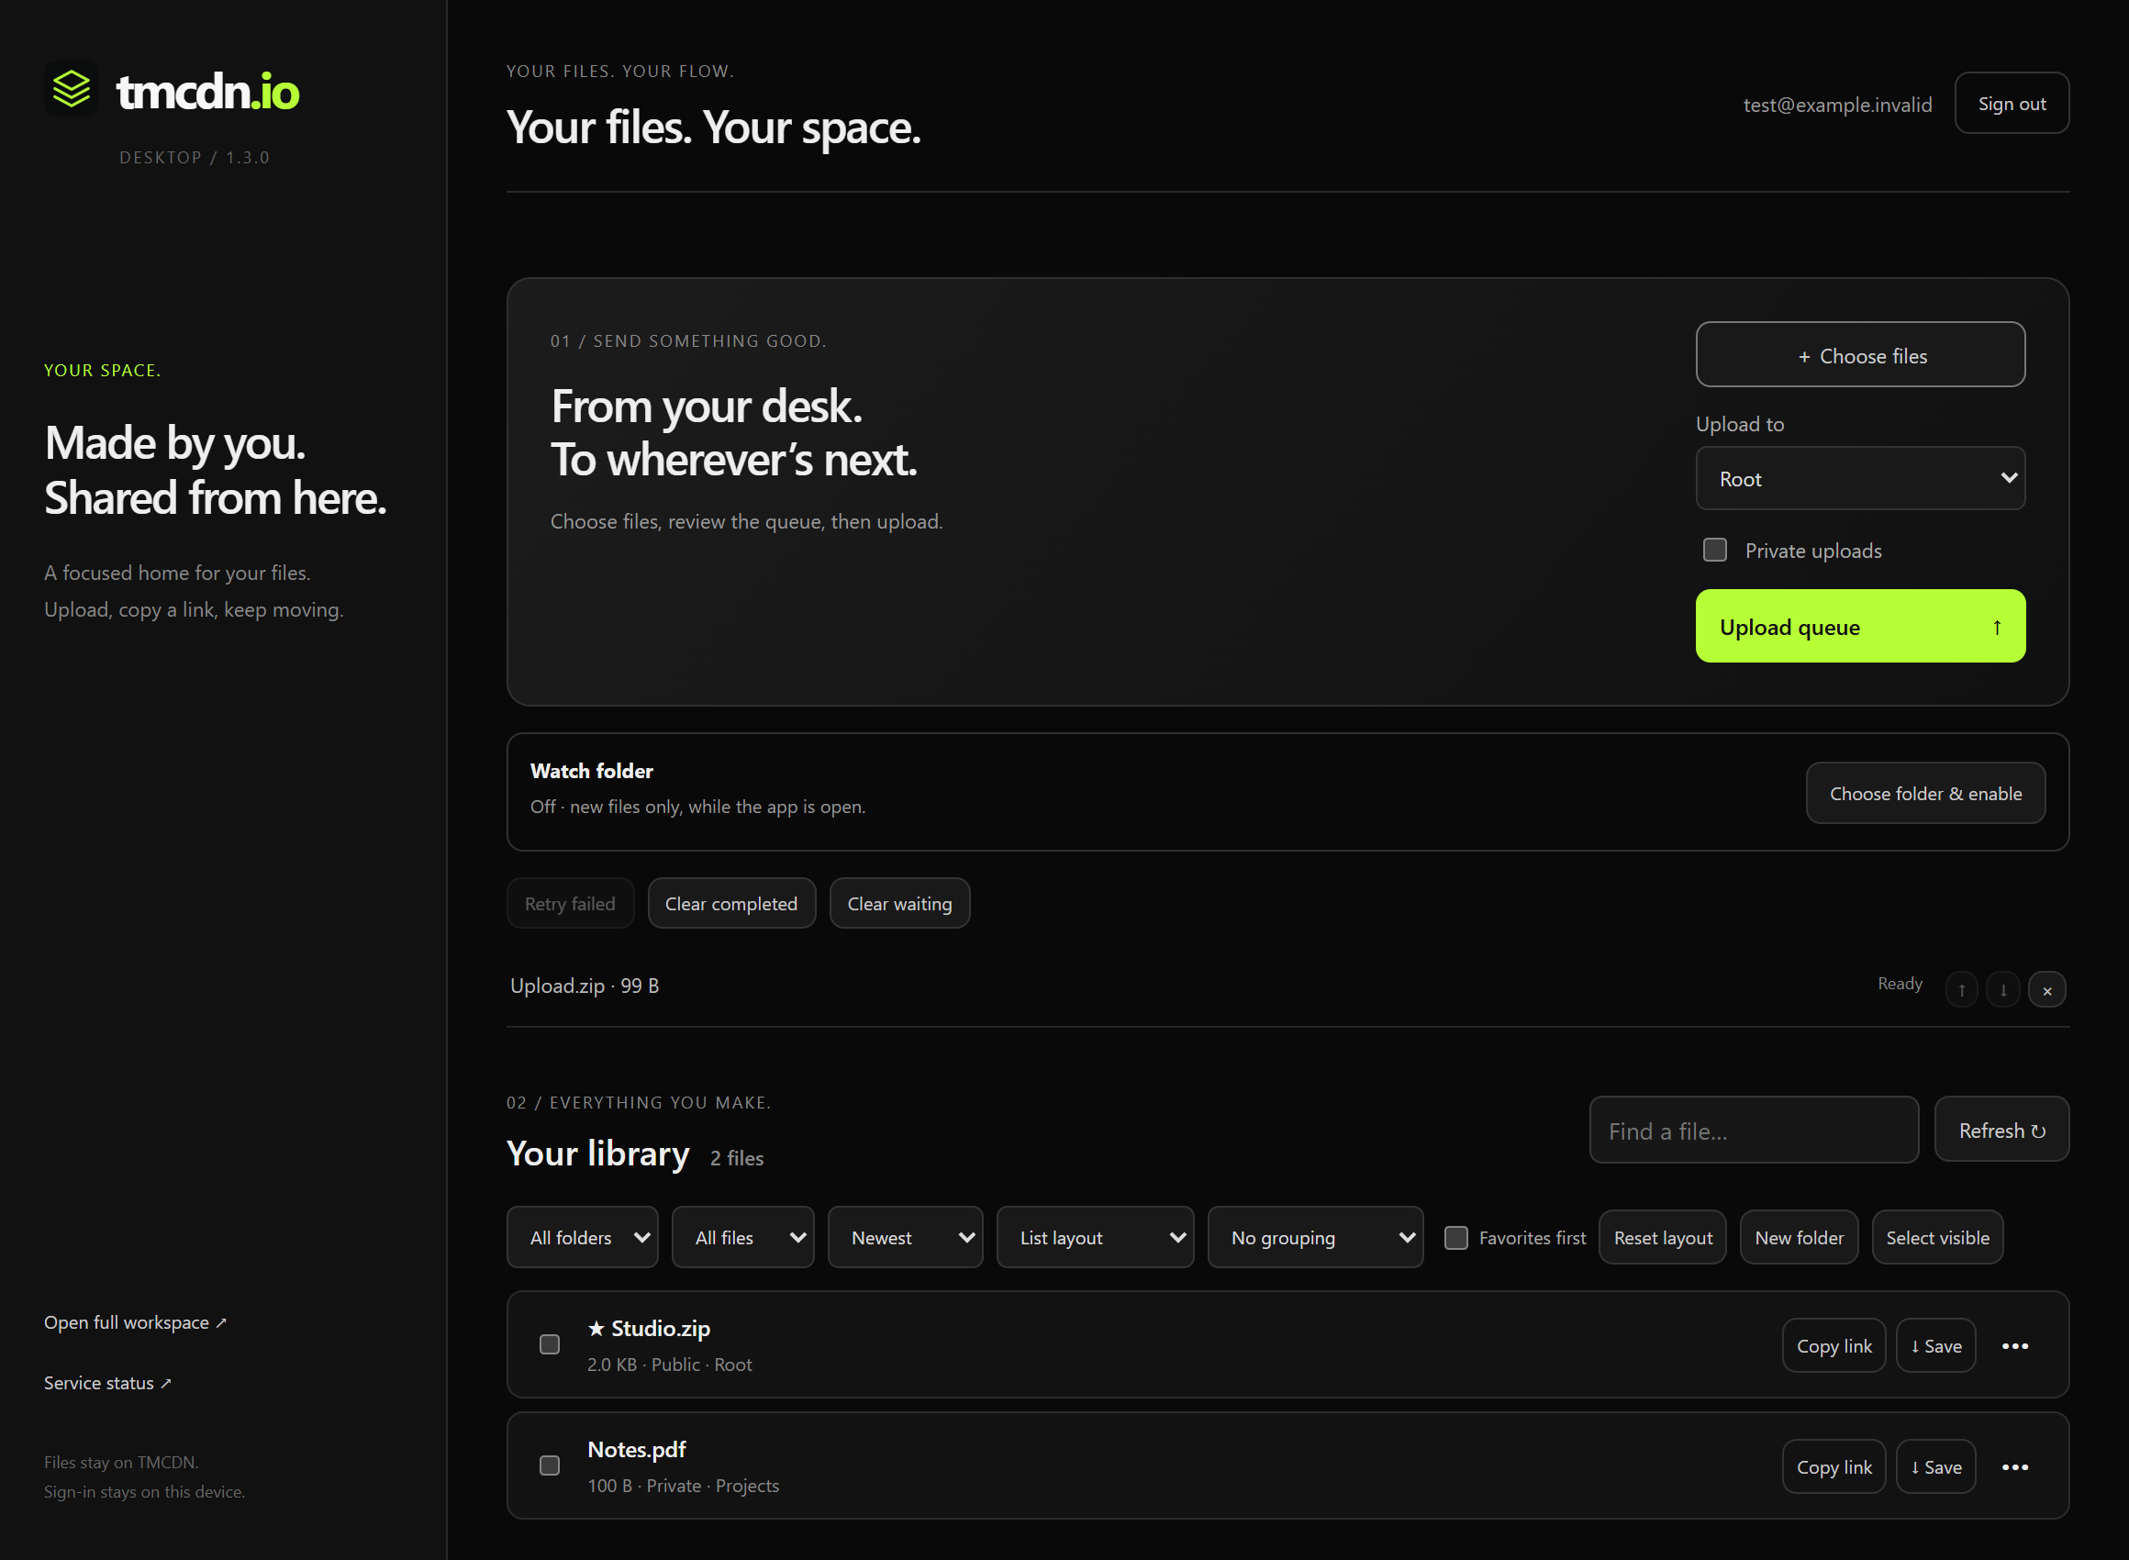Viewport: 2129px width, 1560px height.
Task: Open more options for Notes.pdf
Action: click(x=2015, y=1466)
